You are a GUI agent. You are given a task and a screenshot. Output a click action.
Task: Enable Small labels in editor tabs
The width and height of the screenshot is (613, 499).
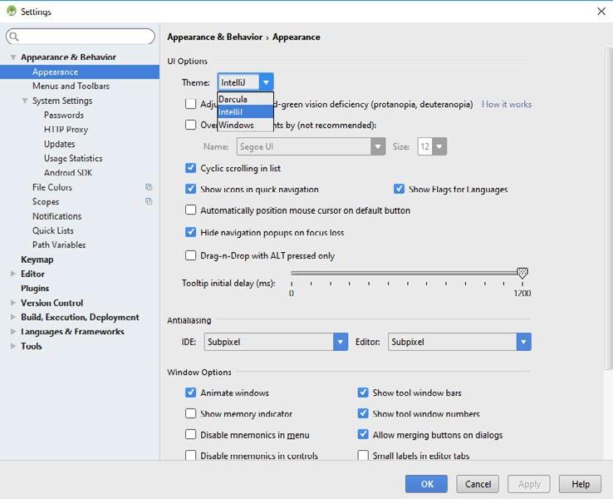363,455
